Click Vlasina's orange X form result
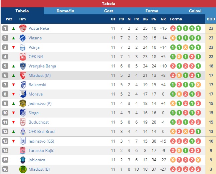 (173, 38)
